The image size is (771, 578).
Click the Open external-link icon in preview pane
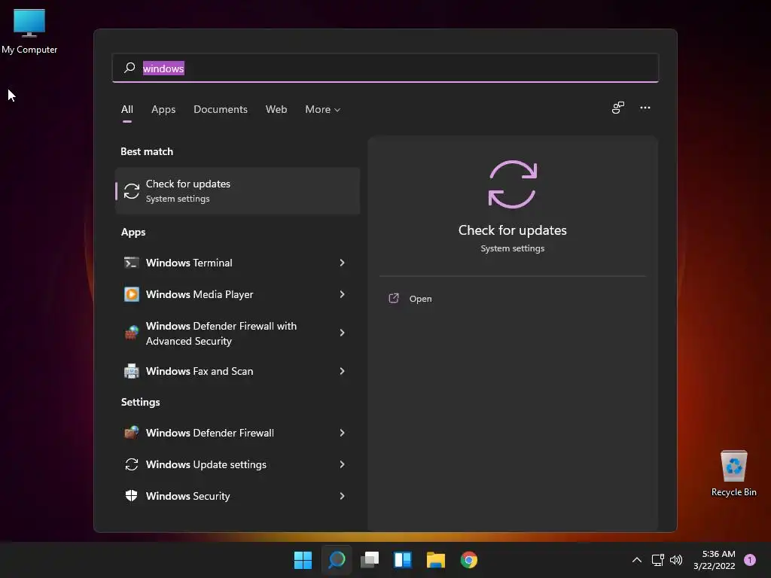(x=394, y=298)
